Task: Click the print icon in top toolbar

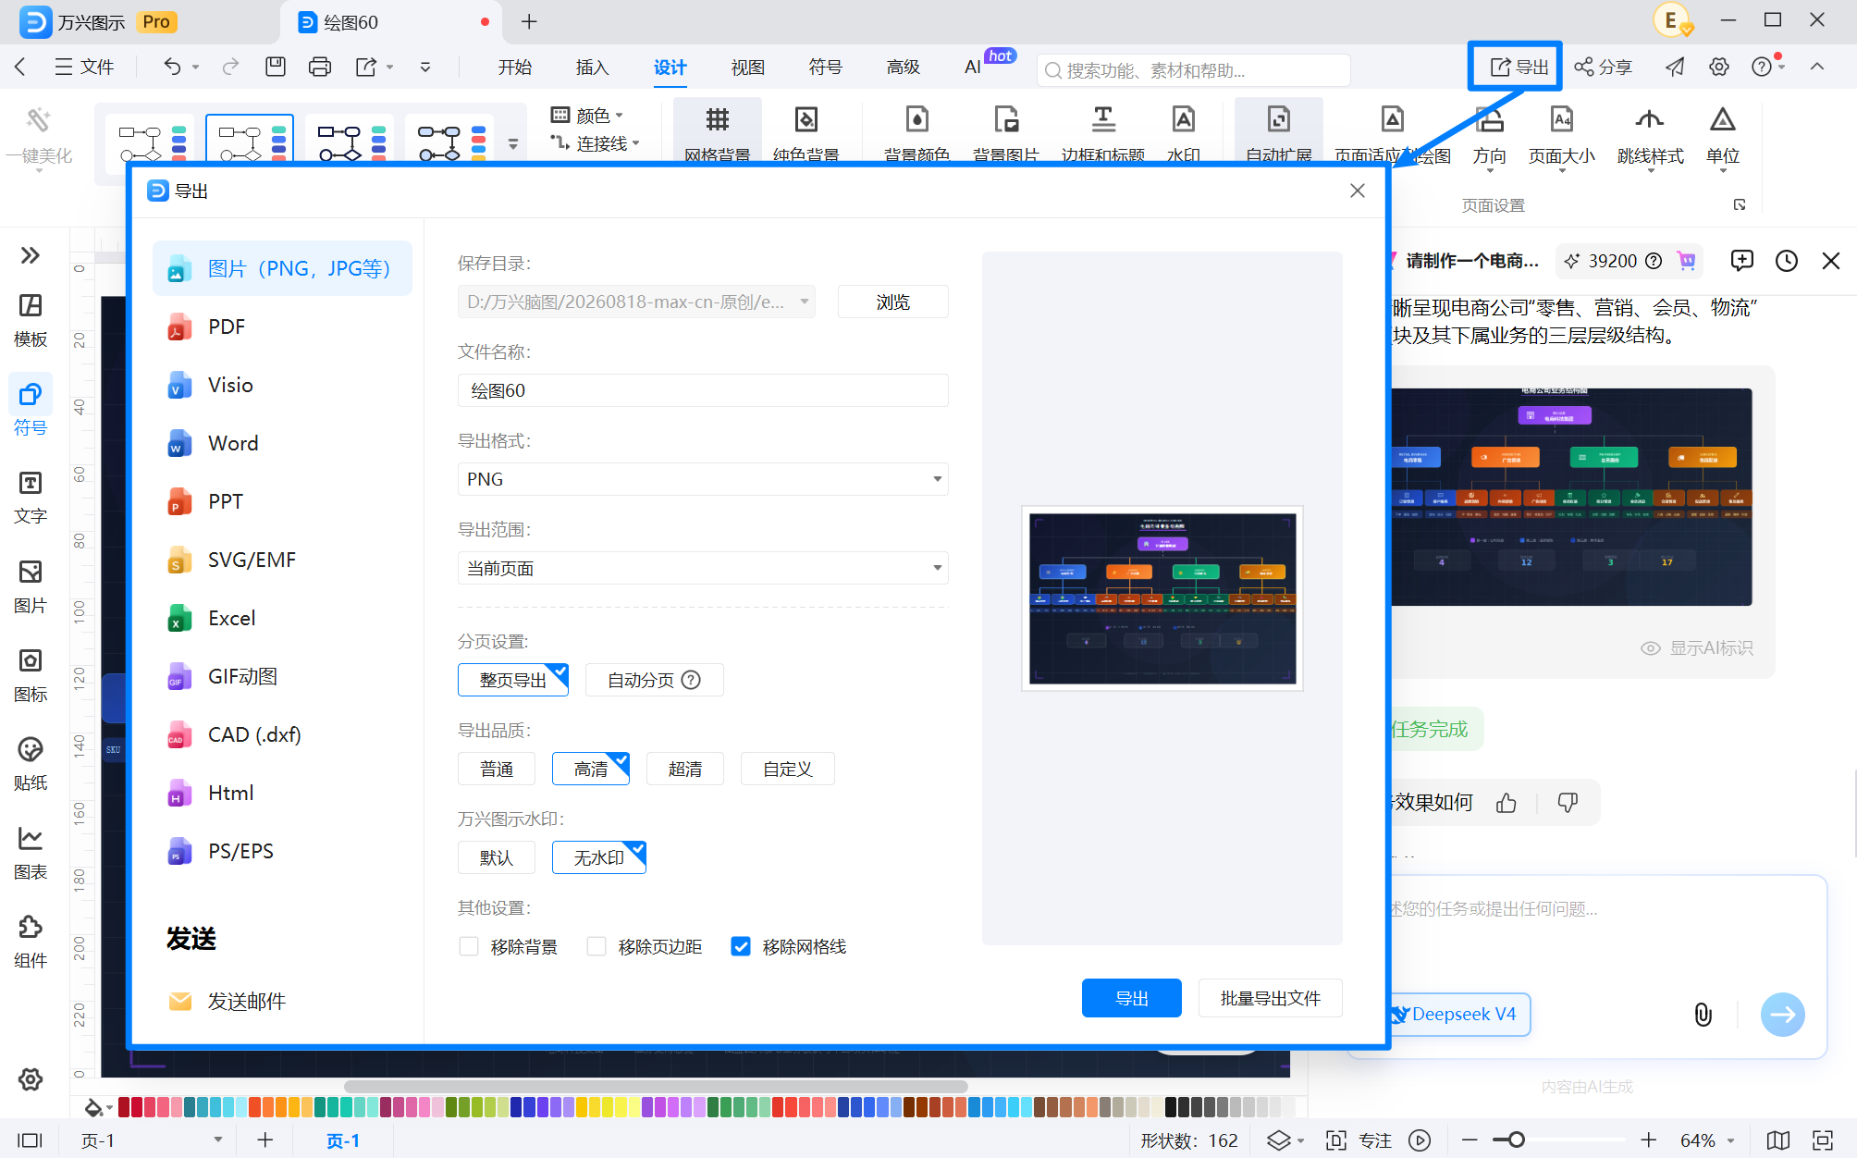Action: (x=320, y=67)
